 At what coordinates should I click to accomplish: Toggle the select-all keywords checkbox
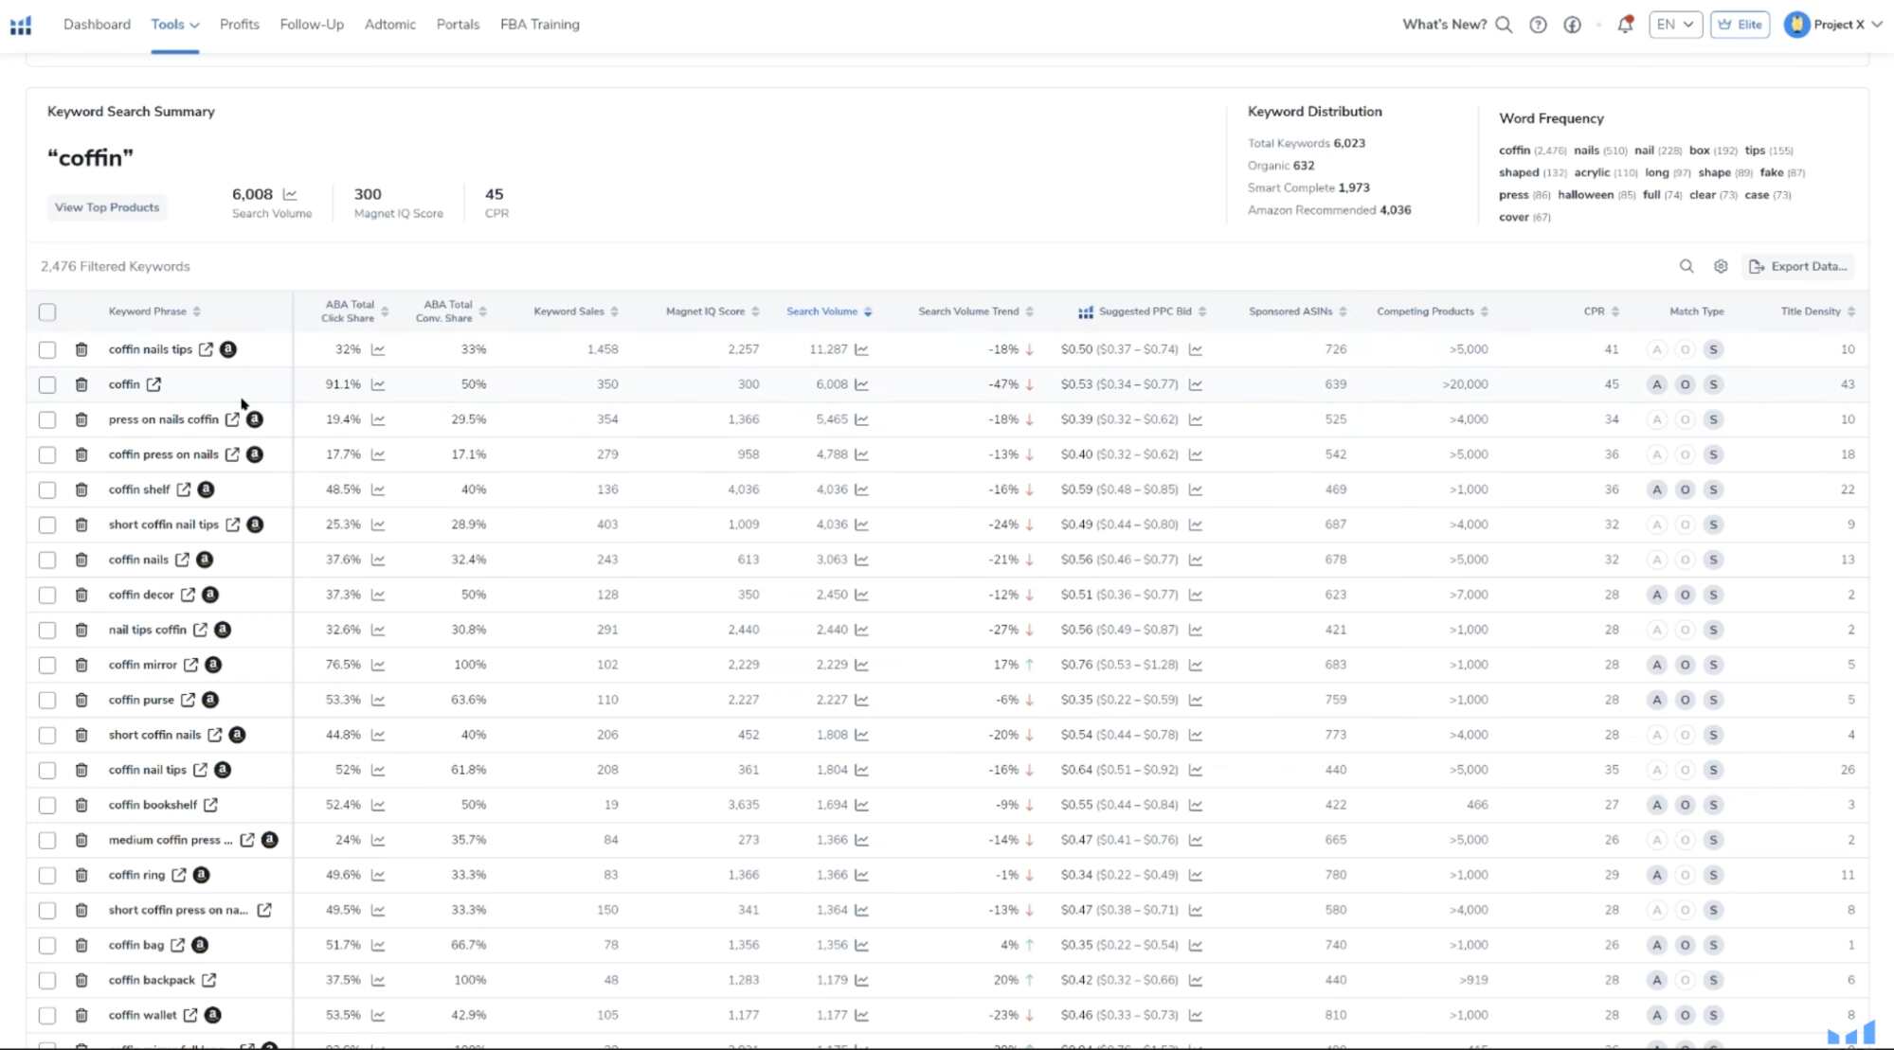(47, 311)
